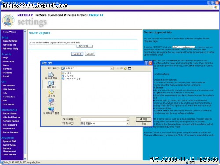Open Remote Management page
220x165 pixels.
pyautogui.click(x=9, y=150)
